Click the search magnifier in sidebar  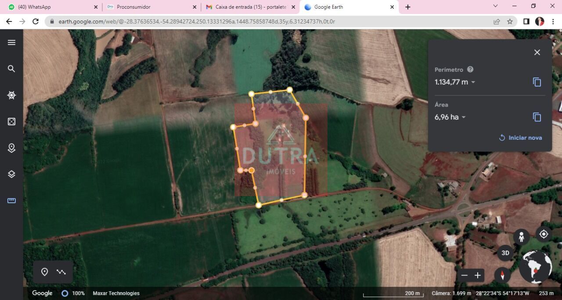point(11,69)
